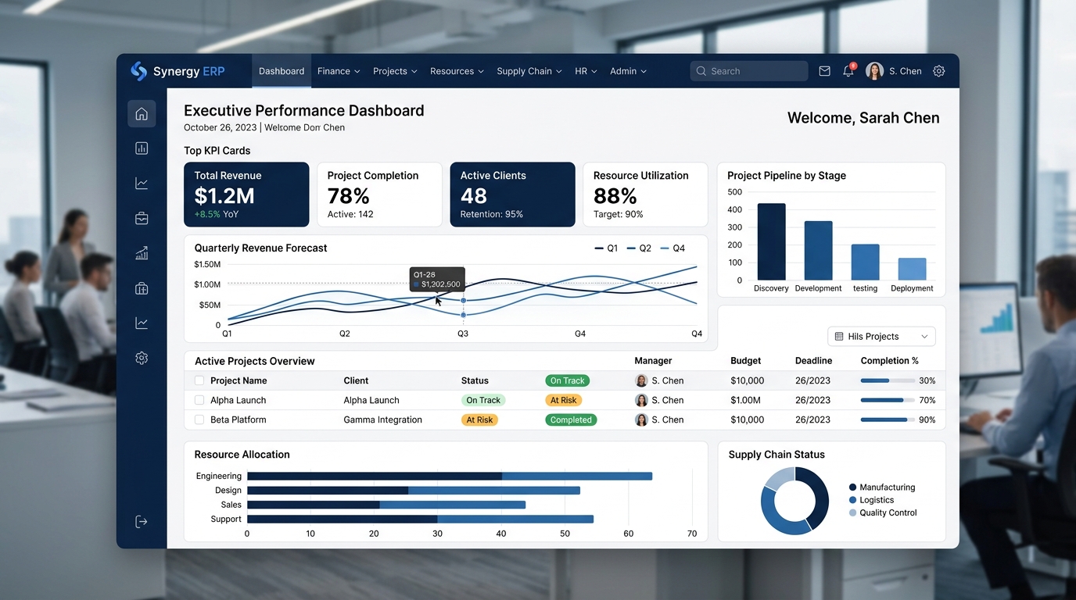Check the Project Name header checkbox
1076x600 pixels.
[x=199, y=380]
